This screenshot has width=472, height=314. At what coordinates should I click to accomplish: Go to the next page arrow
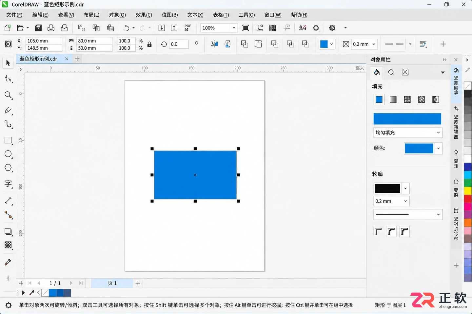[x=71, y=283]
